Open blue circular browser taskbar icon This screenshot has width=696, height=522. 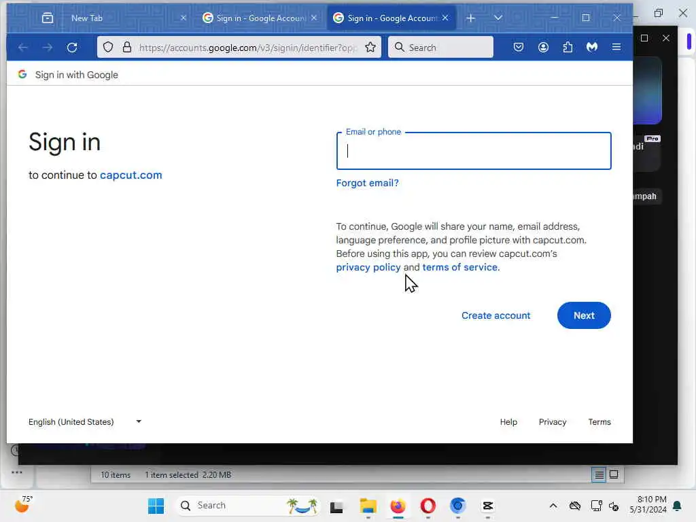[457, 506]
